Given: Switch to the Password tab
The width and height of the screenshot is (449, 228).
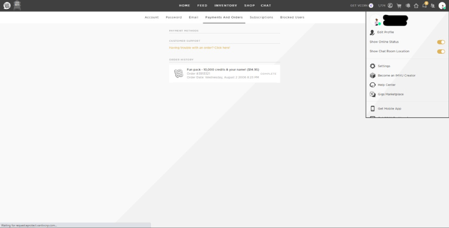Looking at the screenshot, I should (x=174, y=17).
